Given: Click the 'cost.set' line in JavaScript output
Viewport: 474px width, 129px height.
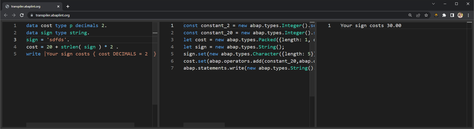Looking at the screenshot, I should [x=249, y=61].
